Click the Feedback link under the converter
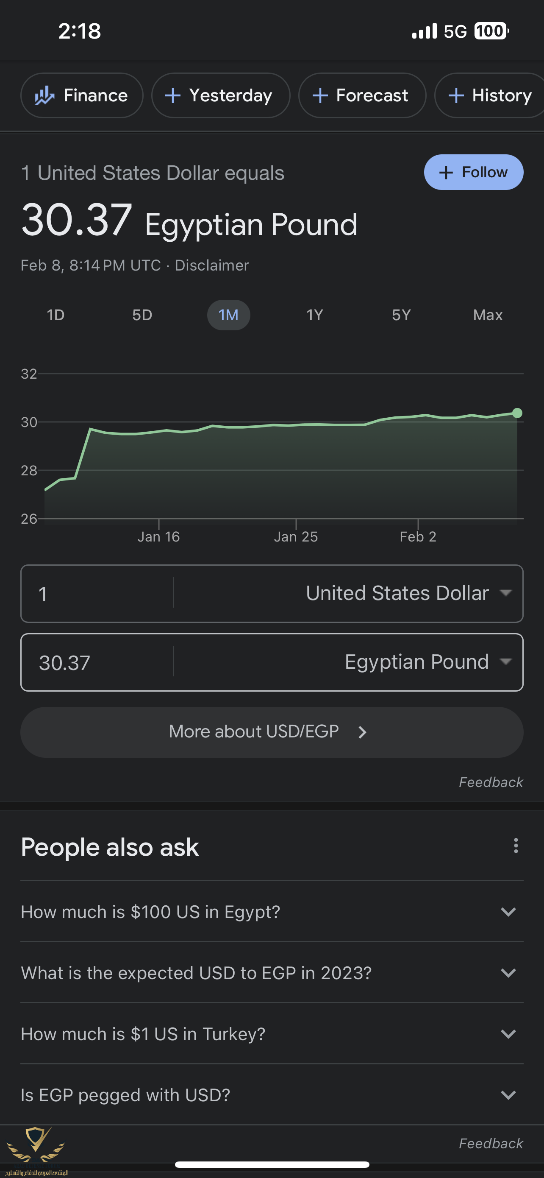The width and height of the screenshot is (544, 1178). point(491,782)
